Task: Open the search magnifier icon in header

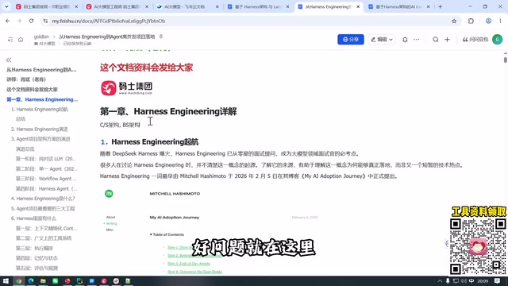Action: pyautogui.click(x=436, y=40)
